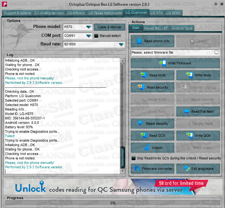Click the Dump RAM button
The height and width of the screenshot is (208, 225).
(153, 111)
